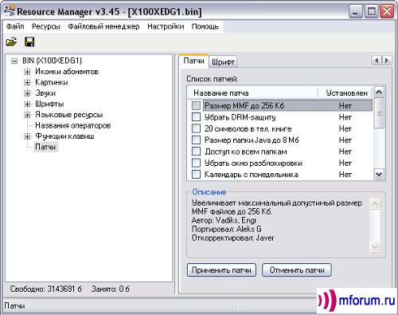Select Убрать DRM-защиту patch name text
Viewport: 398px width, 315px height.
(x=240, y=117)
